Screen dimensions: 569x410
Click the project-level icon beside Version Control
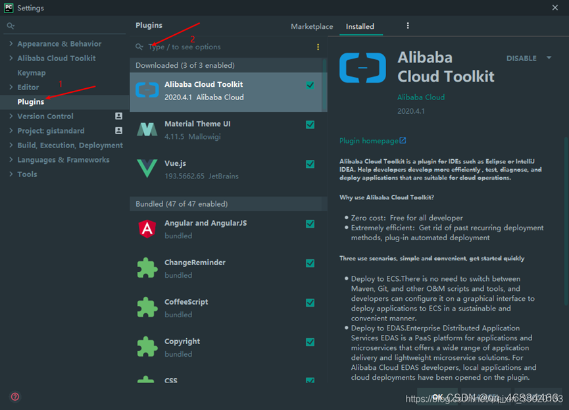pyautogui.click(x=118, y=116)
